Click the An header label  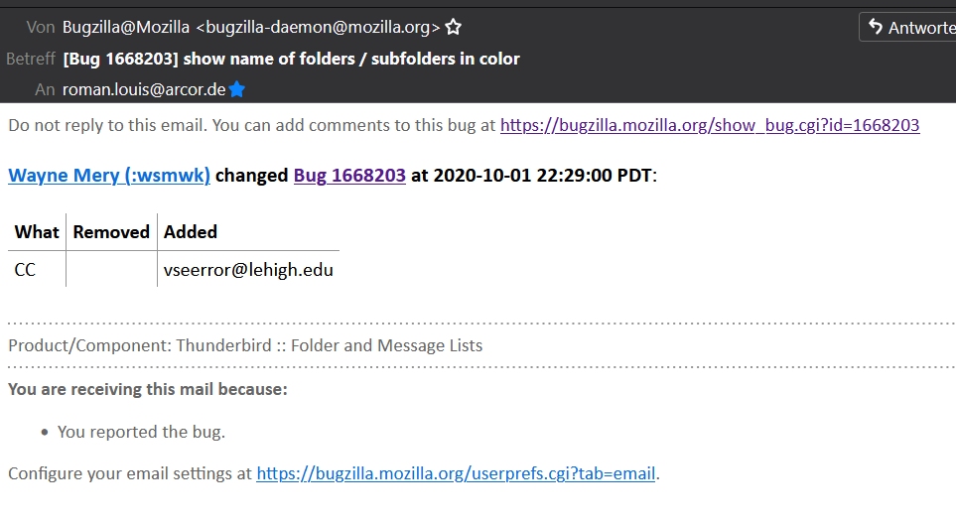point(45,89)
